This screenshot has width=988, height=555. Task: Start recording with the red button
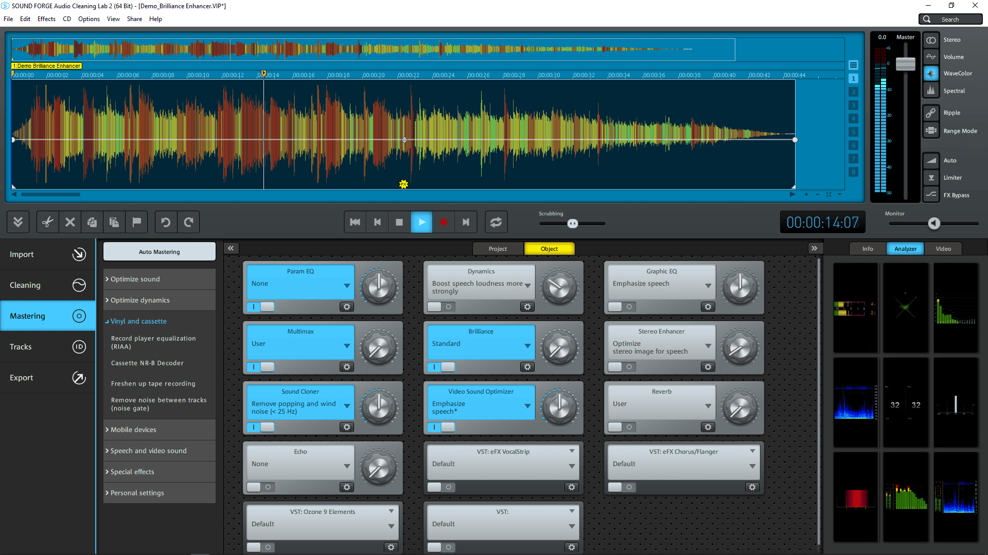click(444, 222)
